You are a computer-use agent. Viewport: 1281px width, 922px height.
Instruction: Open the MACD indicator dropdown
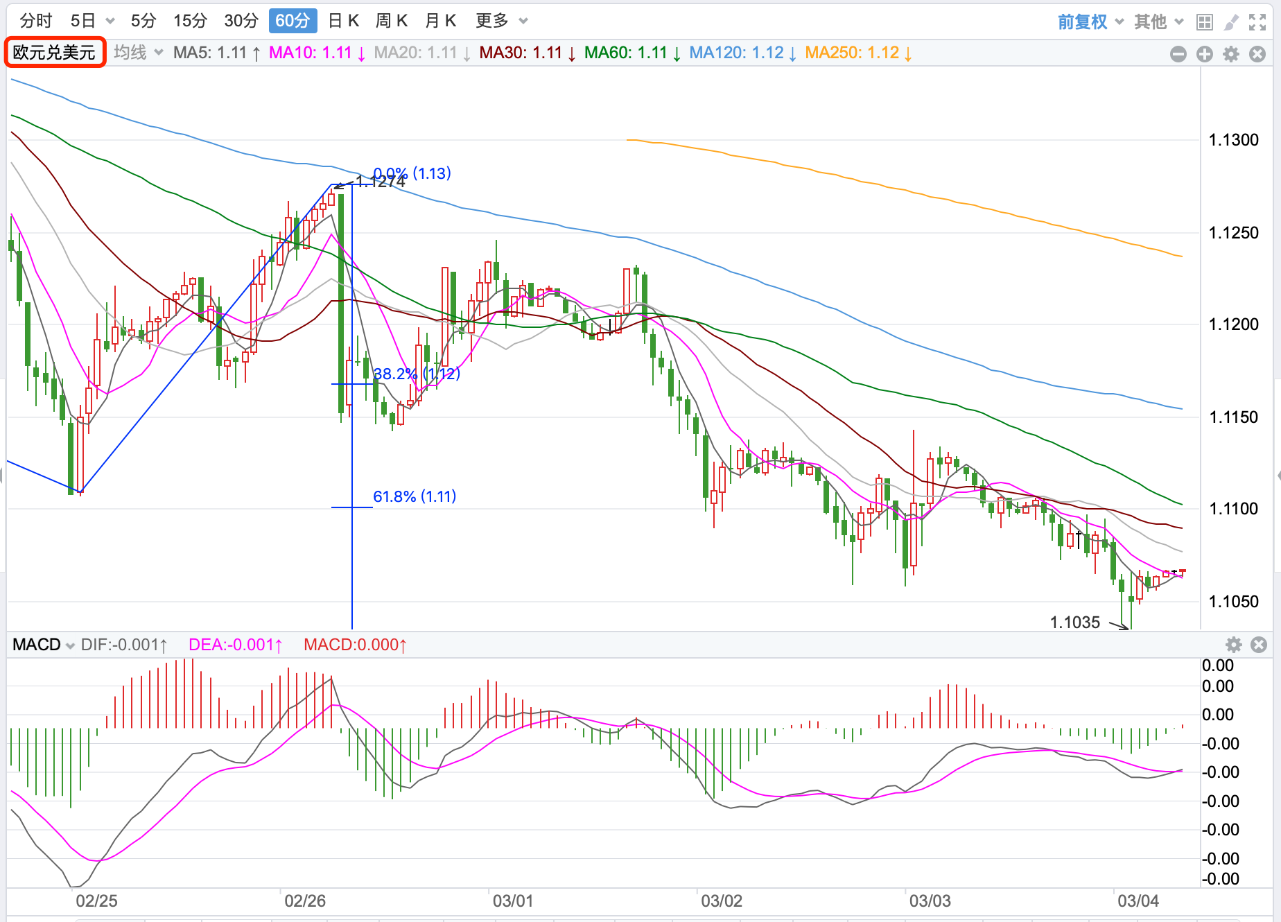coord(44,645)
